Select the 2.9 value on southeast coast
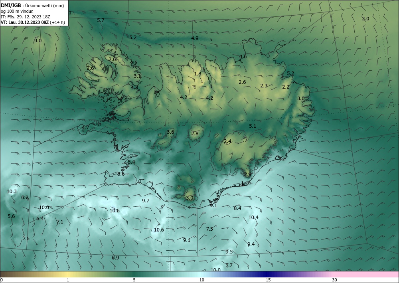The width and height of the screenshot is (399, 283). pyautogui.click(x=248, y=174)
